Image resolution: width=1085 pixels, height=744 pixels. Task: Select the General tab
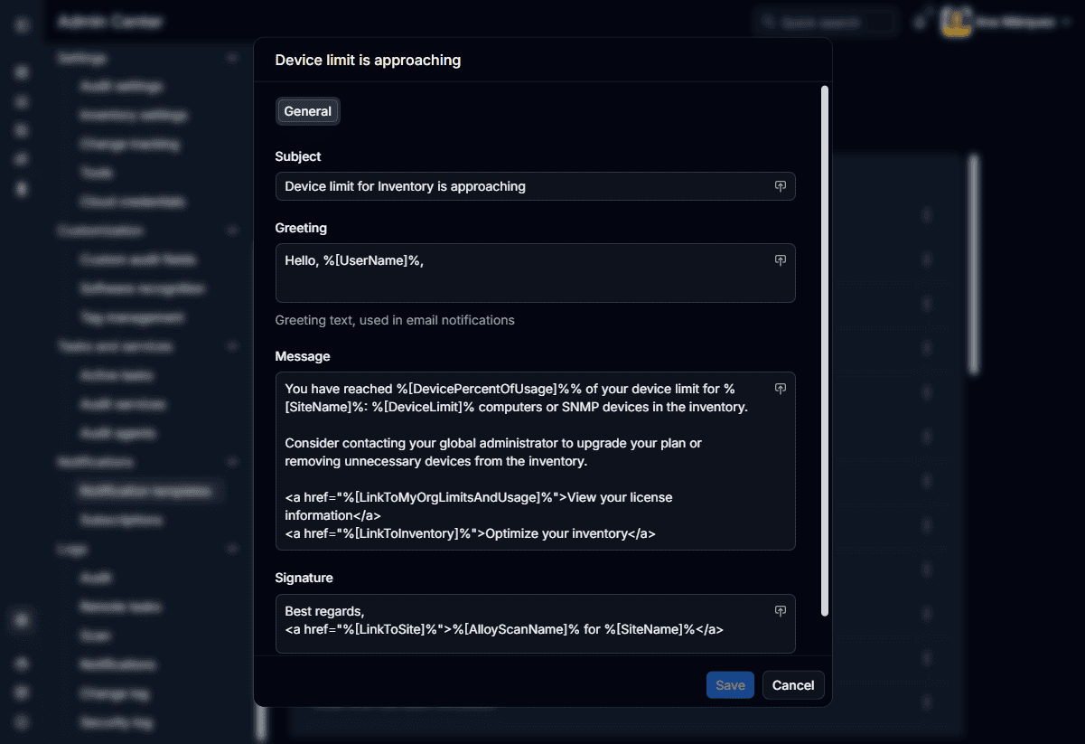click(x=308, y=111)
